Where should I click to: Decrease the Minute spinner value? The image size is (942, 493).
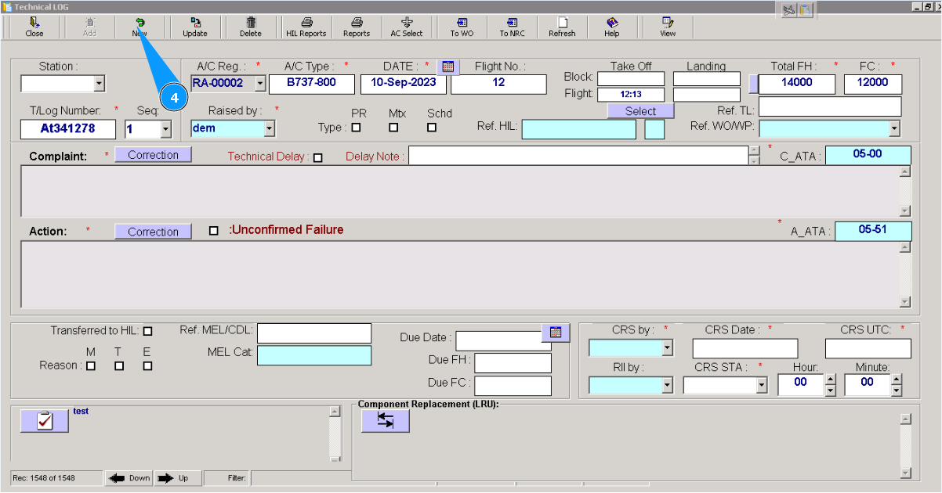[x=897, y=390]
